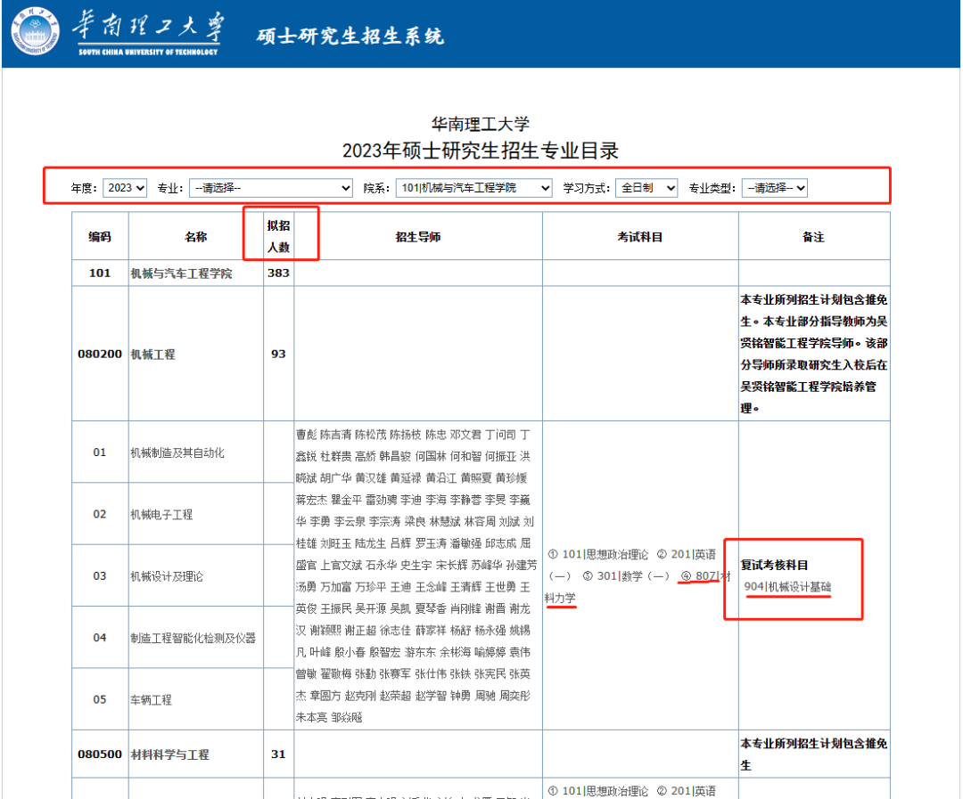Click the 拟招人数 column header
963x799 pixels.
tap(278, 236)
